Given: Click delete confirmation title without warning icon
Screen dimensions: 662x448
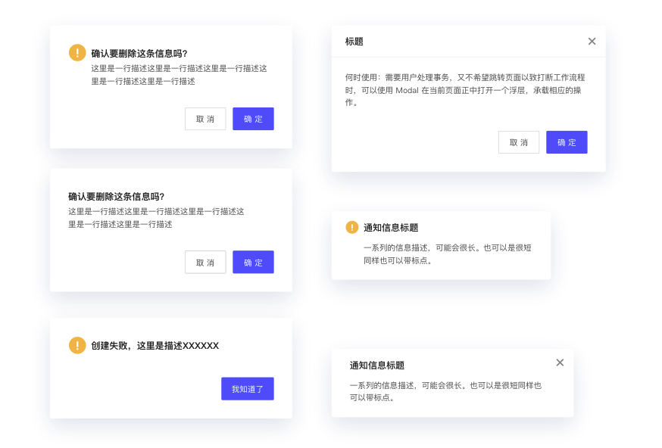Looking at the screenshot, I should 116,196.
